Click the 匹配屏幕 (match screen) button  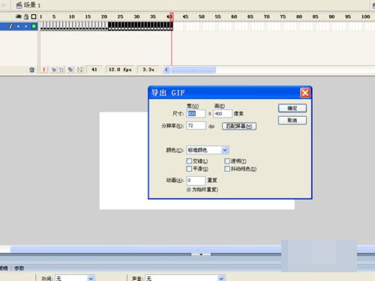[239, 126]
